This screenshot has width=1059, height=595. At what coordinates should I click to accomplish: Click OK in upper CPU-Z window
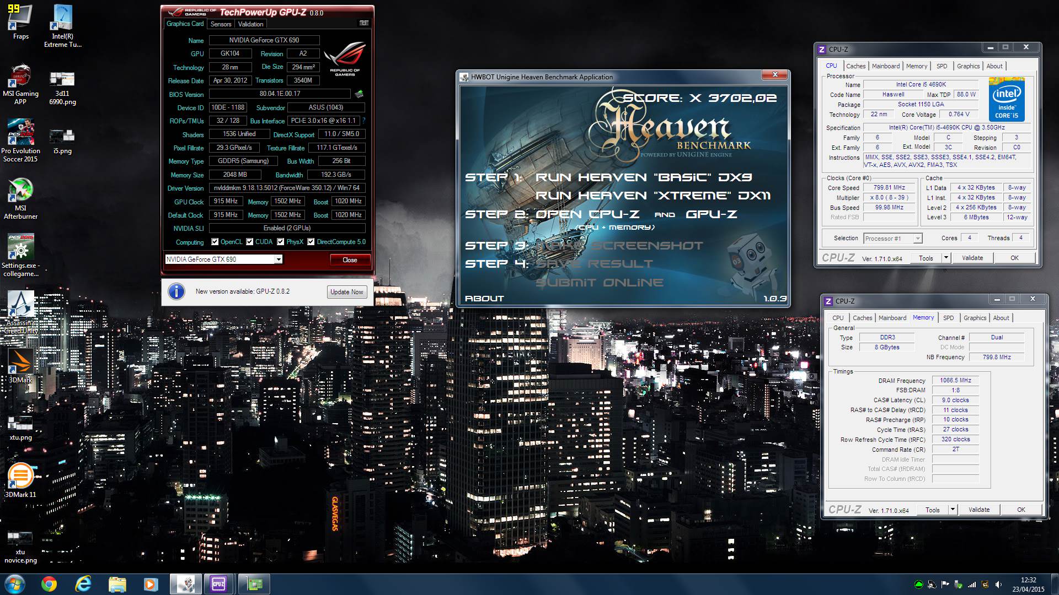click(1014, 258)
